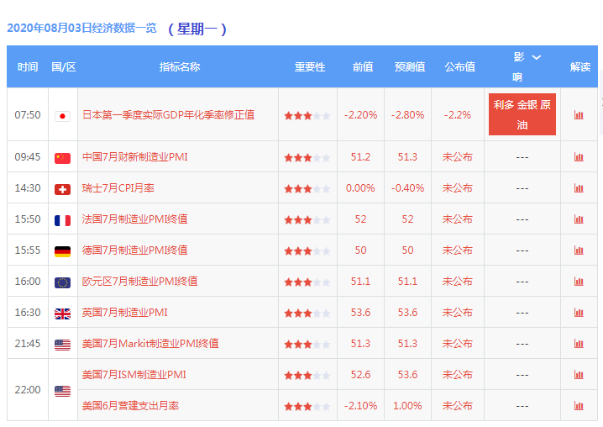This screenshot has height=427, width=603.
Task: Open 欧元区7月制造业PMI终值 link
Action: pyautogui.click(x=140, y=282)
